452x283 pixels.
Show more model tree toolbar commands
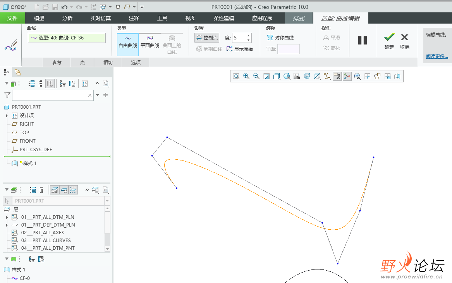(x=97, y=84)
